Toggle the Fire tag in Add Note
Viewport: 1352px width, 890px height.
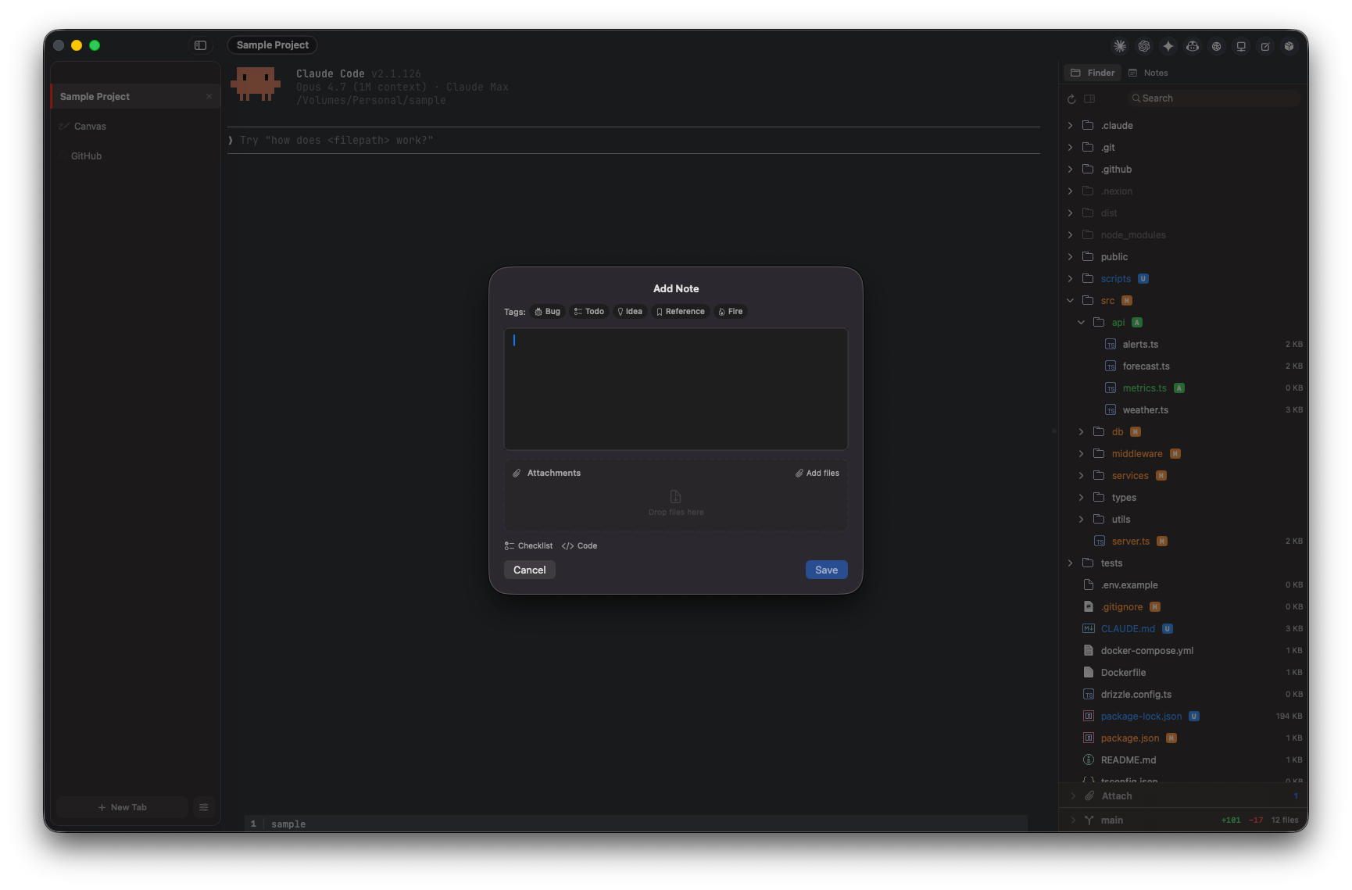coord(731,311)
